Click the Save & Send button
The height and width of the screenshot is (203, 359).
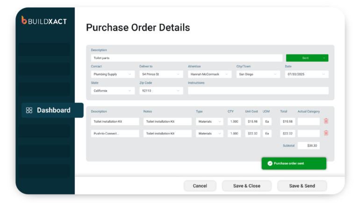click(302, 186)
